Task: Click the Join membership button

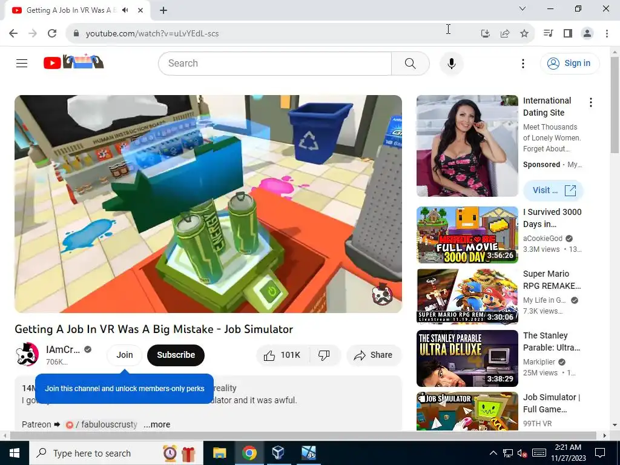Action: (x=125, y=355)
